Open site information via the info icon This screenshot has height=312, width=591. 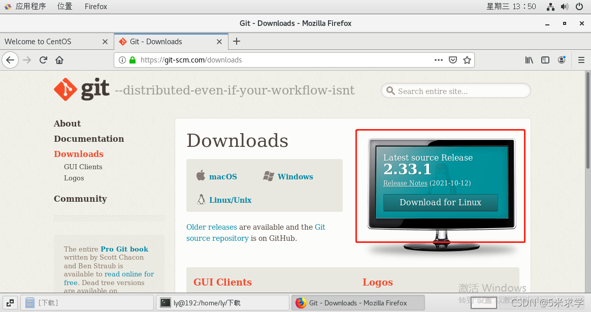122,60
